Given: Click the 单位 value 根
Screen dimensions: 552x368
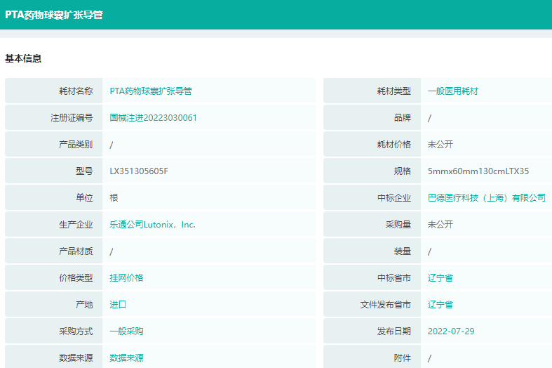Looking at the screenshot, I should tap(114, 198).
